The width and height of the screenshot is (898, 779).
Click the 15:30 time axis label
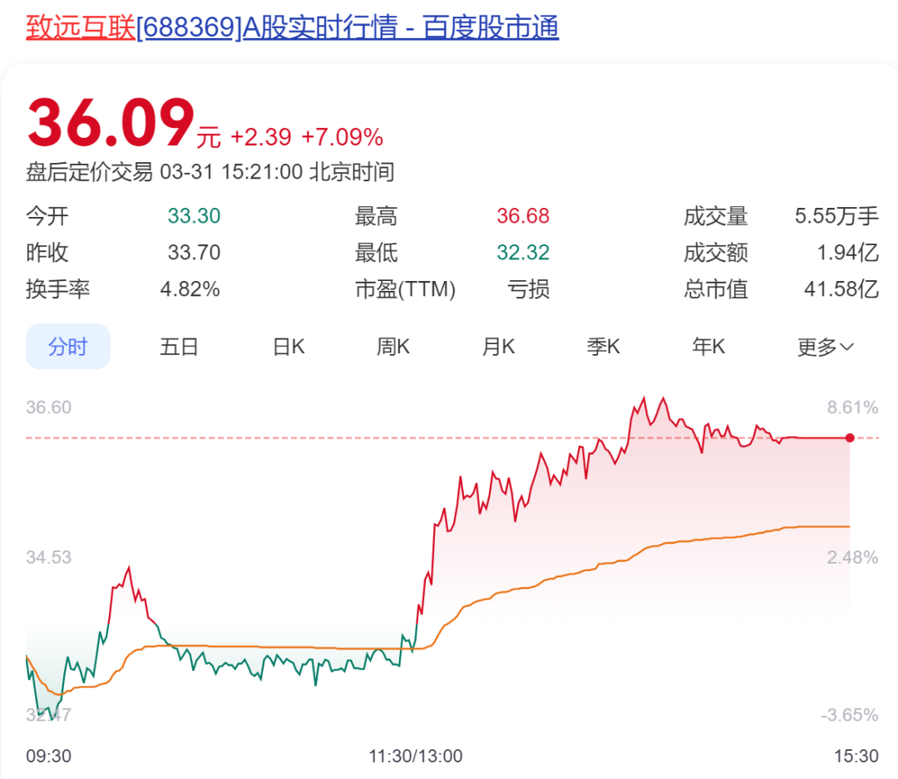coord(856,756)
